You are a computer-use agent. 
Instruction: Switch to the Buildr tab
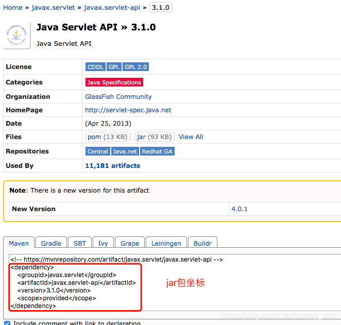click(x=202, y=243)
